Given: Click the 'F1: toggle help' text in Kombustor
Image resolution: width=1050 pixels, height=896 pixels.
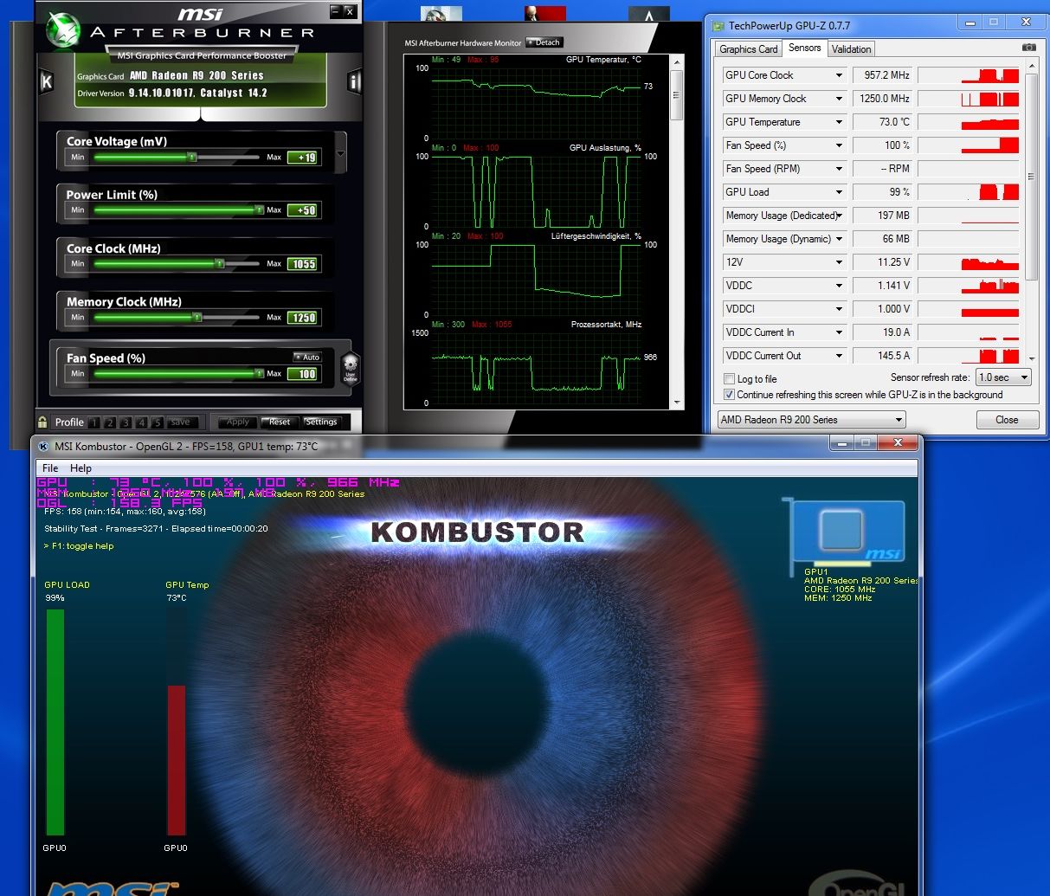Looking at the screenshot, I should pos(79,546).
